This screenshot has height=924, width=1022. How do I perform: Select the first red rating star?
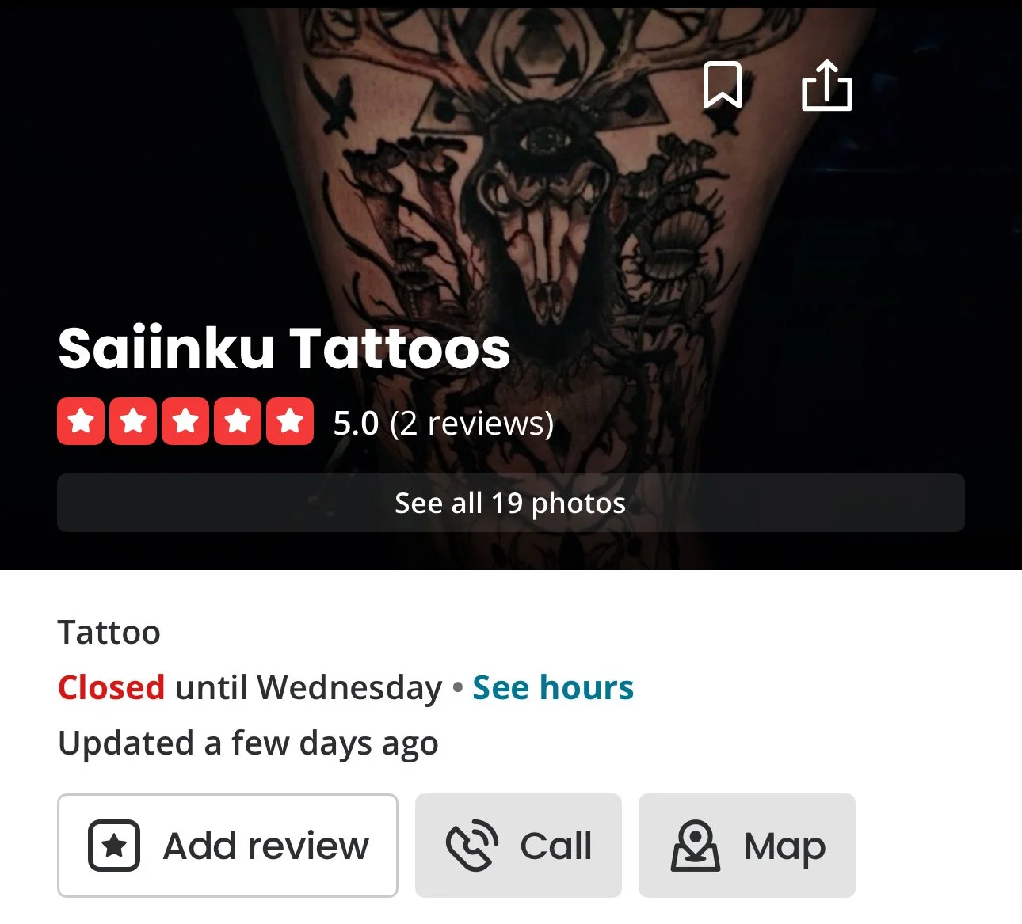pos(81,421)
